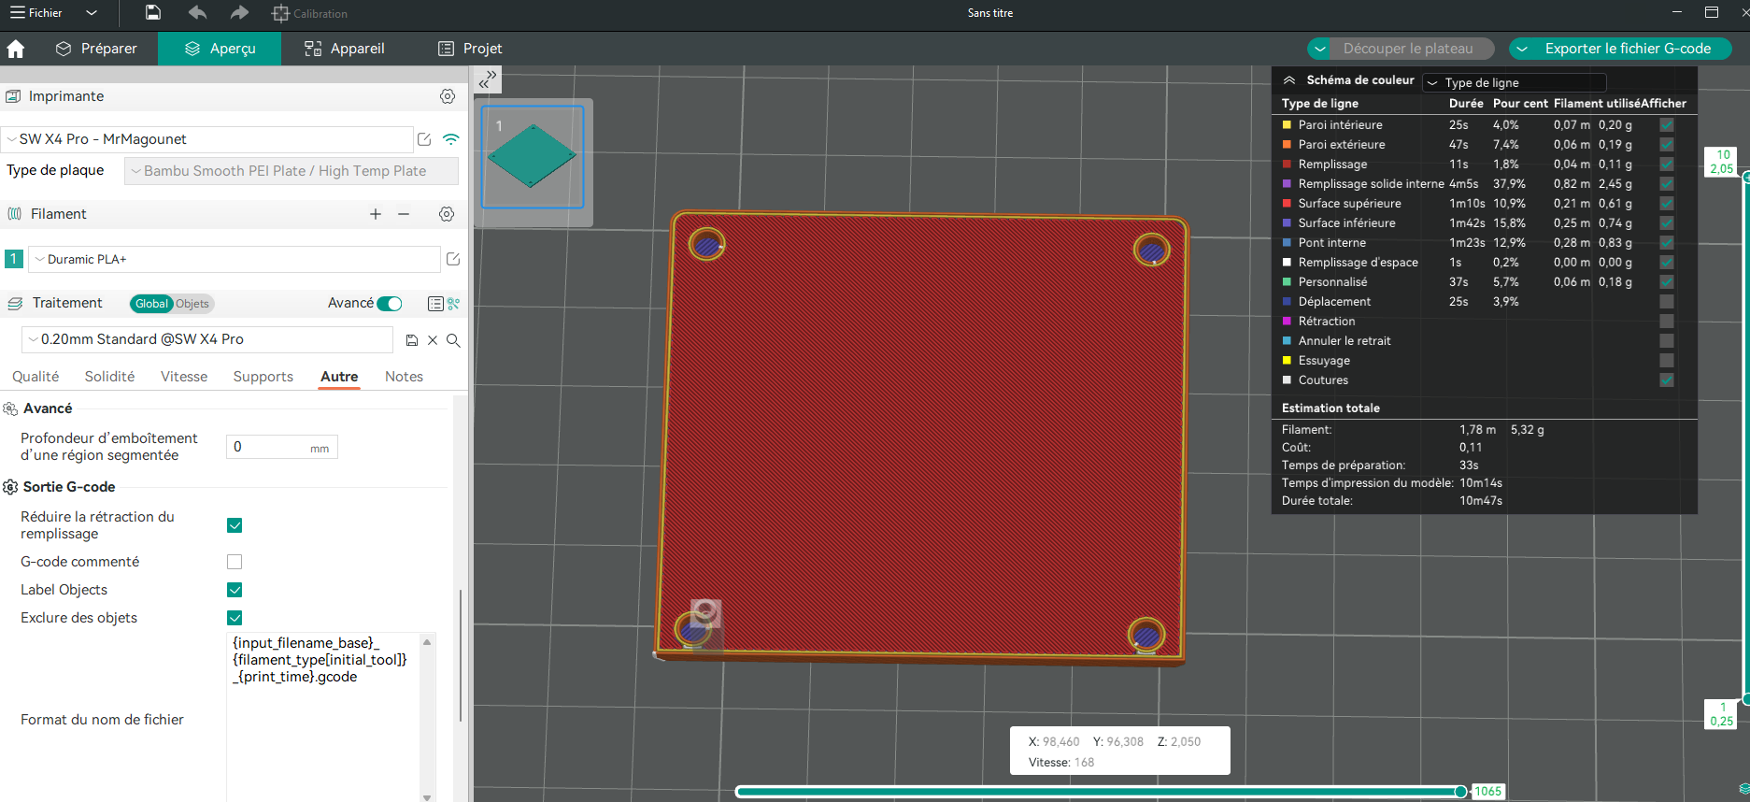Open the Duramic PLA+ filament dropdown
1750x802 pixels.
pos(234,259)
